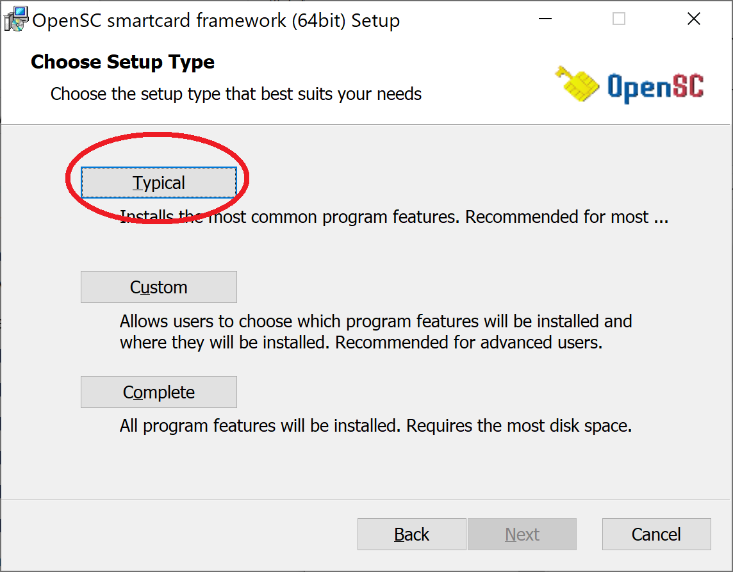Click the setup subtitle about your needs
The image size is (733, 572).
pos(236,94)
